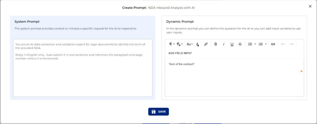Open the paragraph format dropdown
Screen dimensions: 317x124
pyautogui.click(x=172, y=44)
